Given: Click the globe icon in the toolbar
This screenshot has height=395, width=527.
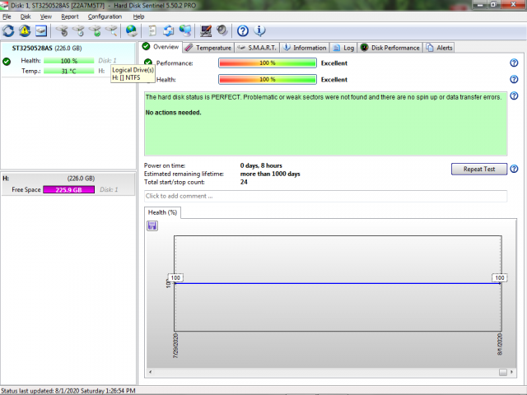Looking at the screenshot, I should pyautogui.click(x=131, y=31).
